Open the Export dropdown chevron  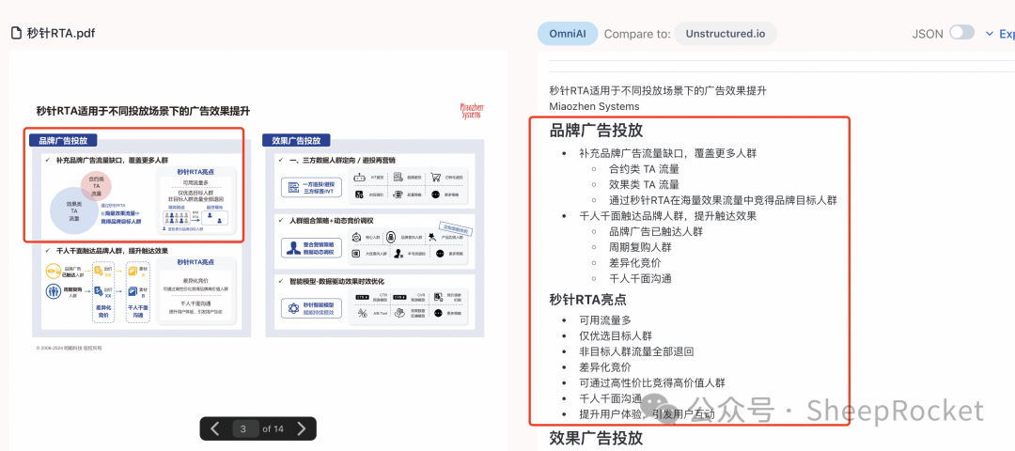coord(989,34)
